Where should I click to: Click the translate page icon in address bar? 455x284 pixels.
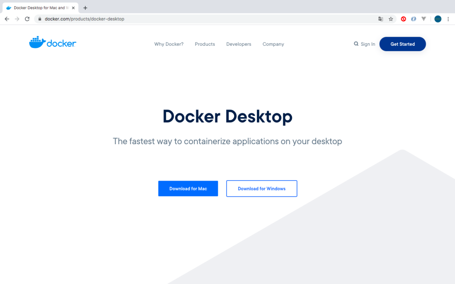tap(380, 19)
